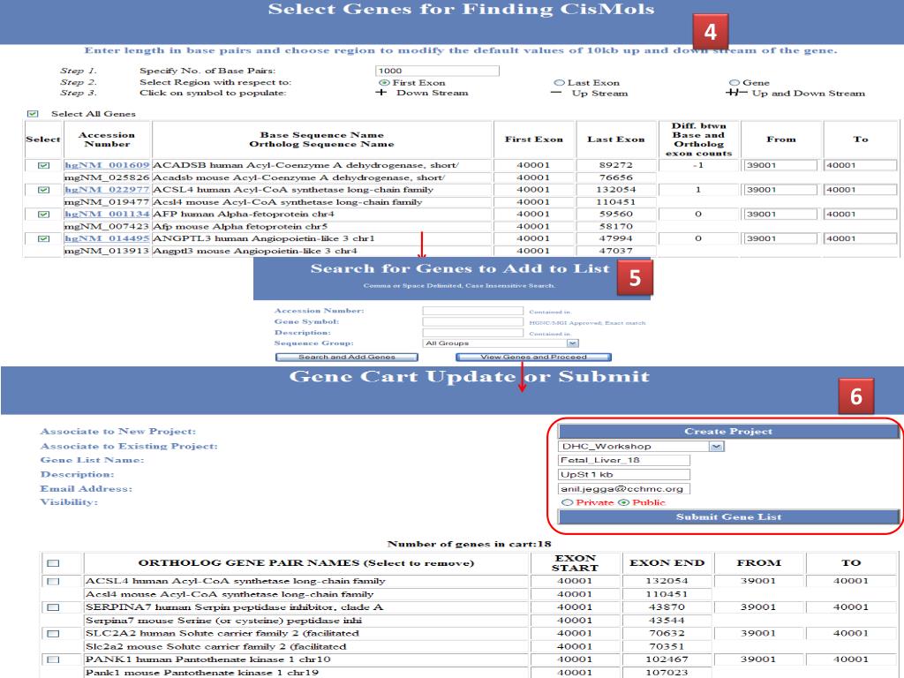Viewport: 904px width, 678px height.
Task: Click the Exon End value 70632
Action: 667,633
